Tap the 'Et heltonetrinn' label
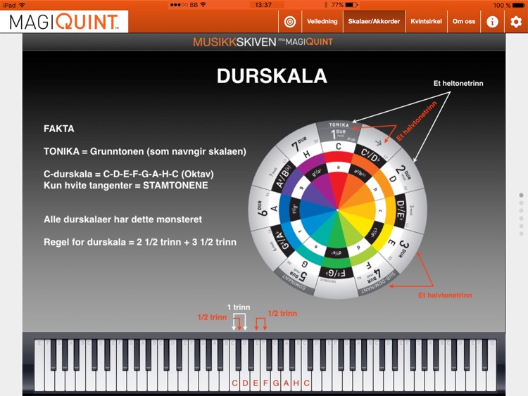Screen dimensions: 528x396 coord(458,83)
